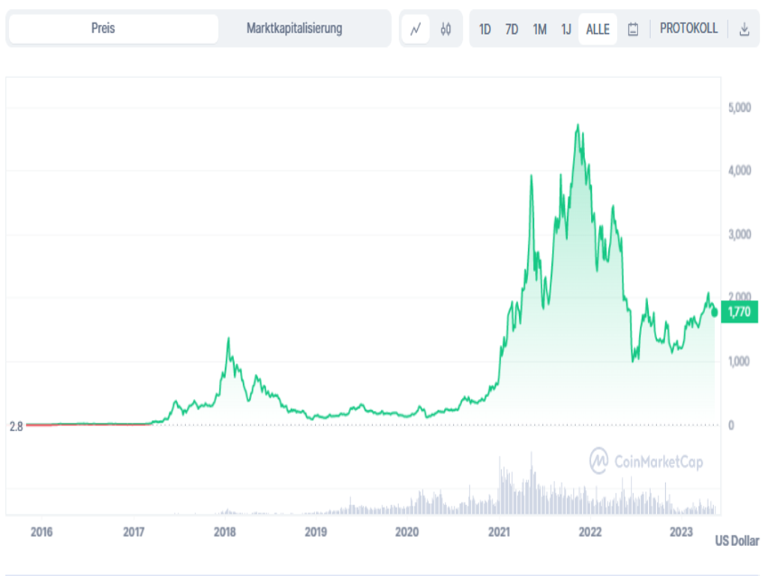Viewport: 768px width, 576px height.
Task: Click the CoinMarketCap watermark logo
Action: point(646,461)
